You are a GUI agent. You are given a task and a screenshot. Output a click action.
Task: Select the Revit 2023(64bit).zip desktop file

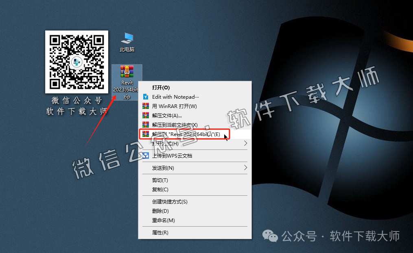[127, 72]
